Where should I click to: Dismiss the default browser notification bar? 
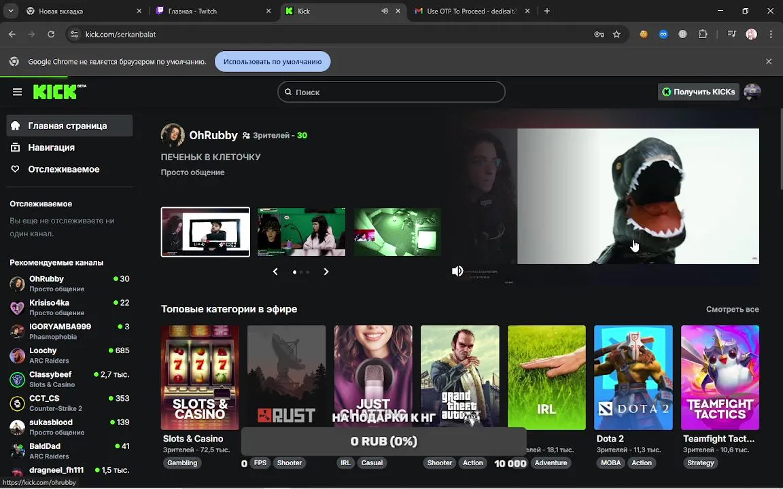pos(769,61)
